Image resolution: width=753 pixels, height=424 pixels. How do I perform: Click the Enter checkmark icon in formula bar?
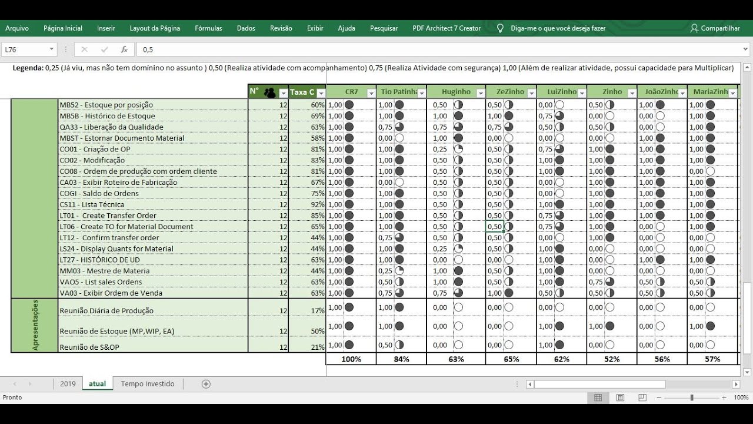[x=105, y=49]
